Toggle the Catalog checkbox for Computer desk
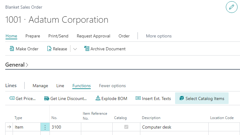Image resolution: width=240 pixels, height=135 pixels. click(x=126, y=127)
